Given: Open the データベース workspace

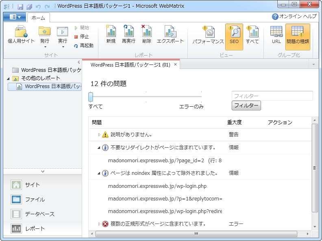Looking at the screenshot, I should click(43, 214).
